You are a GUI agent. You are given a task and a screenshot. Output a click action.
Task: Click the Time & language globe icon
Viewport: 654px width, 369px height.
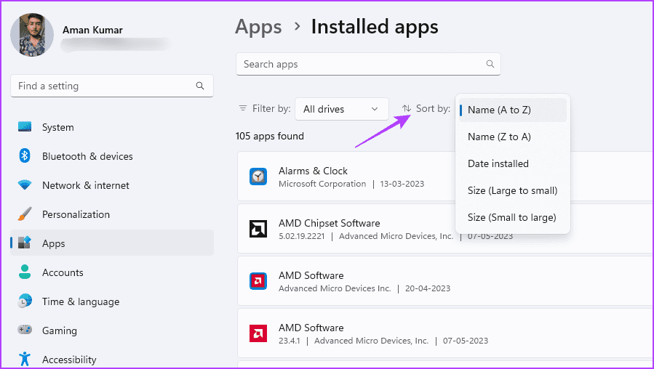click(x=25, y=301)
